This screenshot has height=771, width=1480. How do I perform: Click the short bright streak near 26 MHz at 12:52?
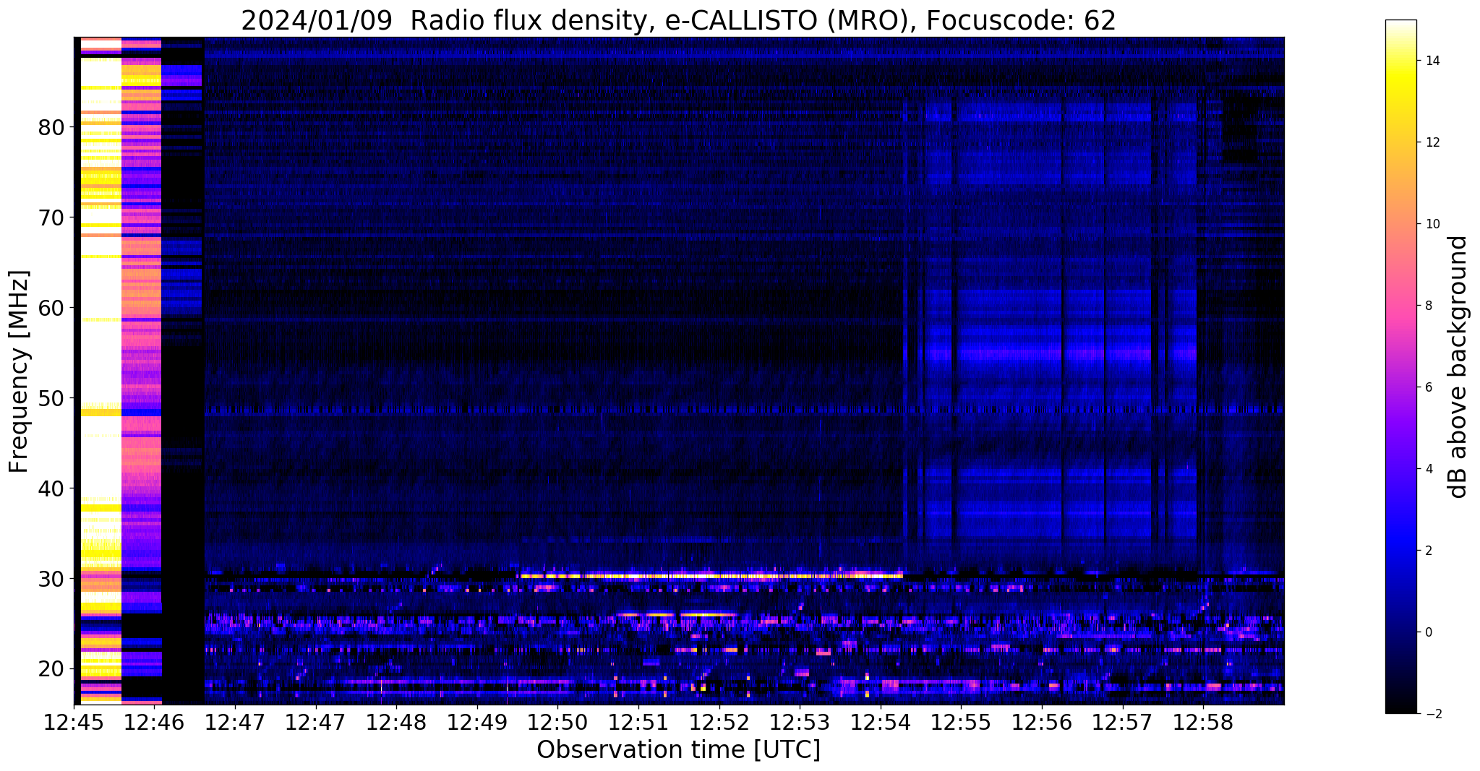coord(709,614)
